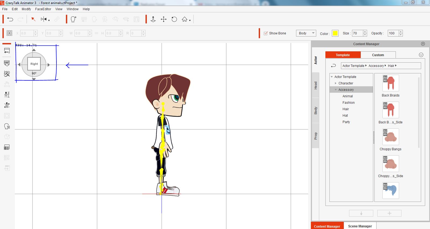Select Animal in the Accessory tree

pos(347,96)
